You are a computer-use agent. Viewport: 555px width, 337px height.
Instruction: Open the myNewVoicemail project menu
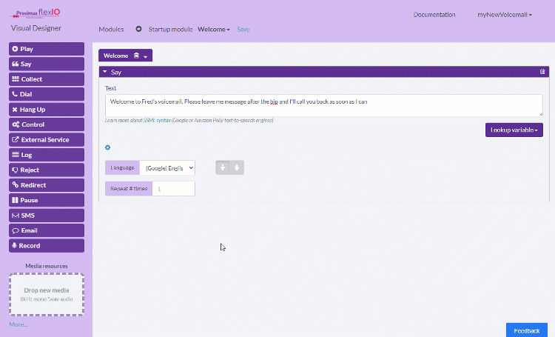(x=505, y=15)
